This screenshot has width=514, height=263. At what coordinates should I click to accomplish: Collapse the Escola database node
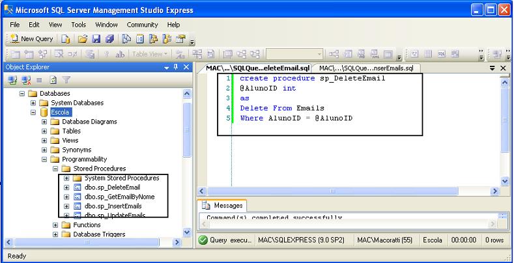click(33, 113)
